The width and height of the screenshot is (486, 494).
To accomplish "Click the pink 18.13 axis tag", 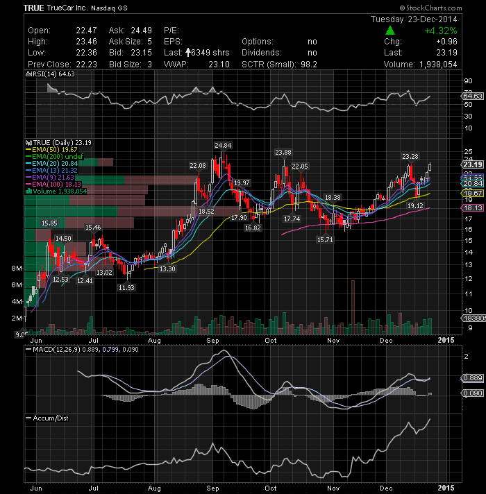I will click(472, 207).
